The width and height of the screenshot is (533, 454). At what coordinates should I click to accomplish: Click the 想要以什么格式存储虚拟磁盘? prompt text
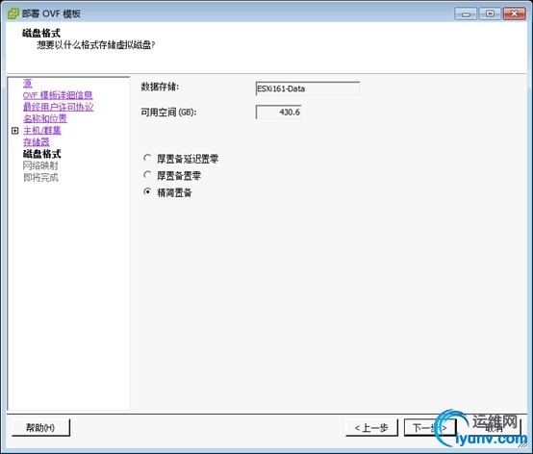tap(96, 45)
